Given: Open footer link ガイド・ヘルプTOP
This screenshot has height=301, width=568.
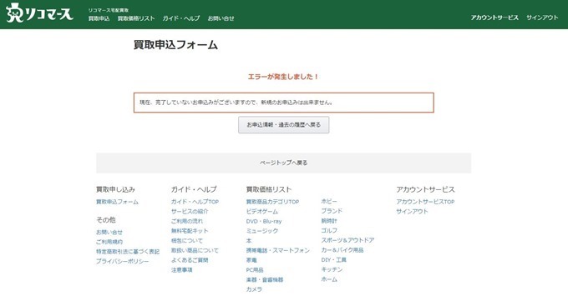Looking at the screenshot, I should (x=195, y=202).
